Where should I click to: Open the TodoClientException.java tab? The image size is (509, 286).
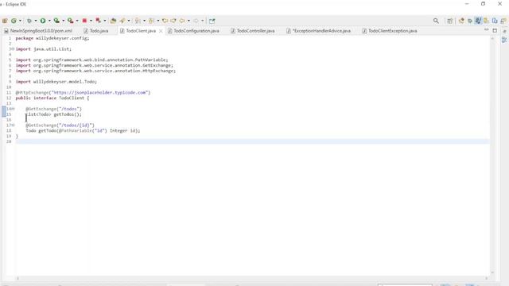click(x=390, y=31)
